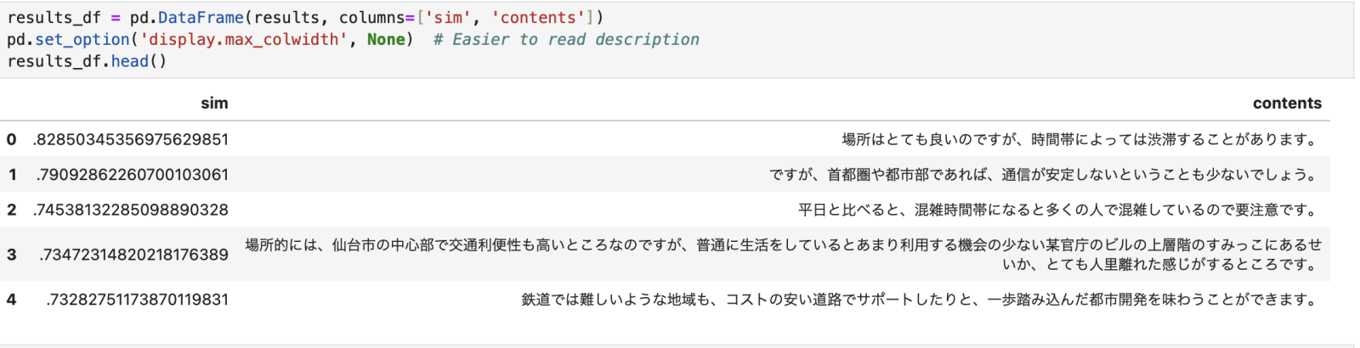This screenshot has width=1360, height=348.
Task: Click sim value .74538132285098890328
Action: tap(131, 210)
